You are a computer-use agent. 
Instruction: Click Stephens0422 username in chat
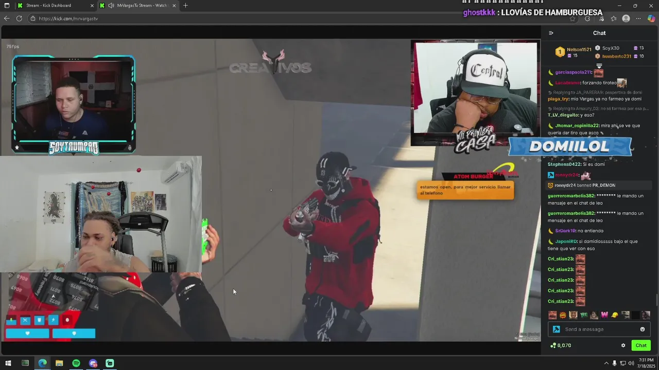564,164
